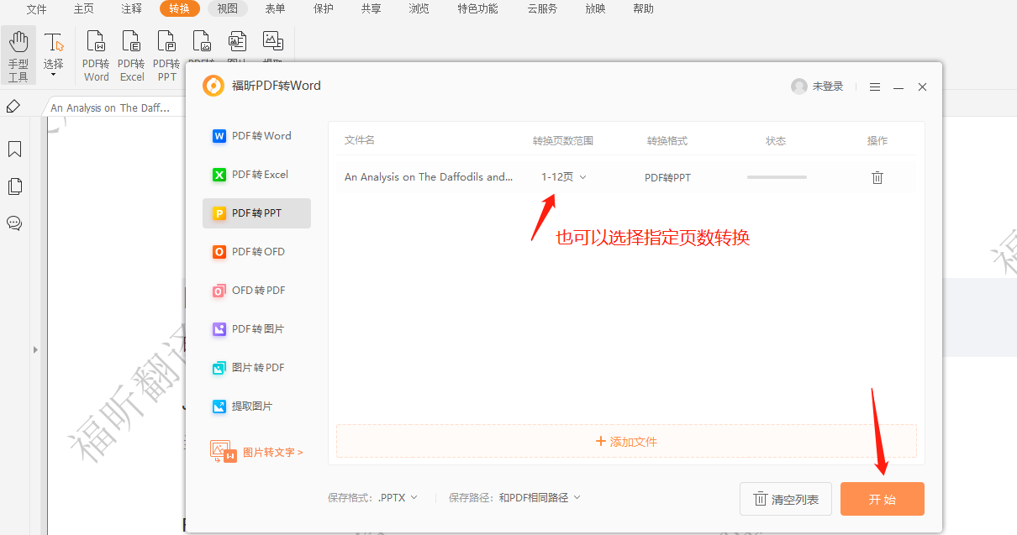Viewport: 1017px width, 535px height.
Task: Open the 特色功能 ribbon tab
Action: click(x=477, y=8)
